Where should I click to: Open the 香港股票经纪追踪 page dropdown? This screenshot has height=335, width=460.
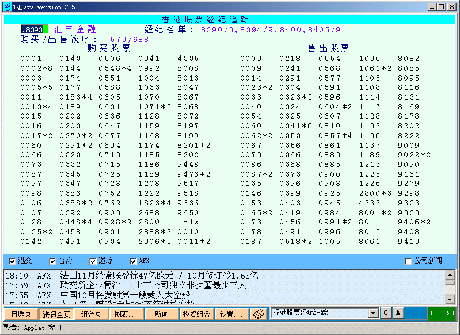(373, 313)
